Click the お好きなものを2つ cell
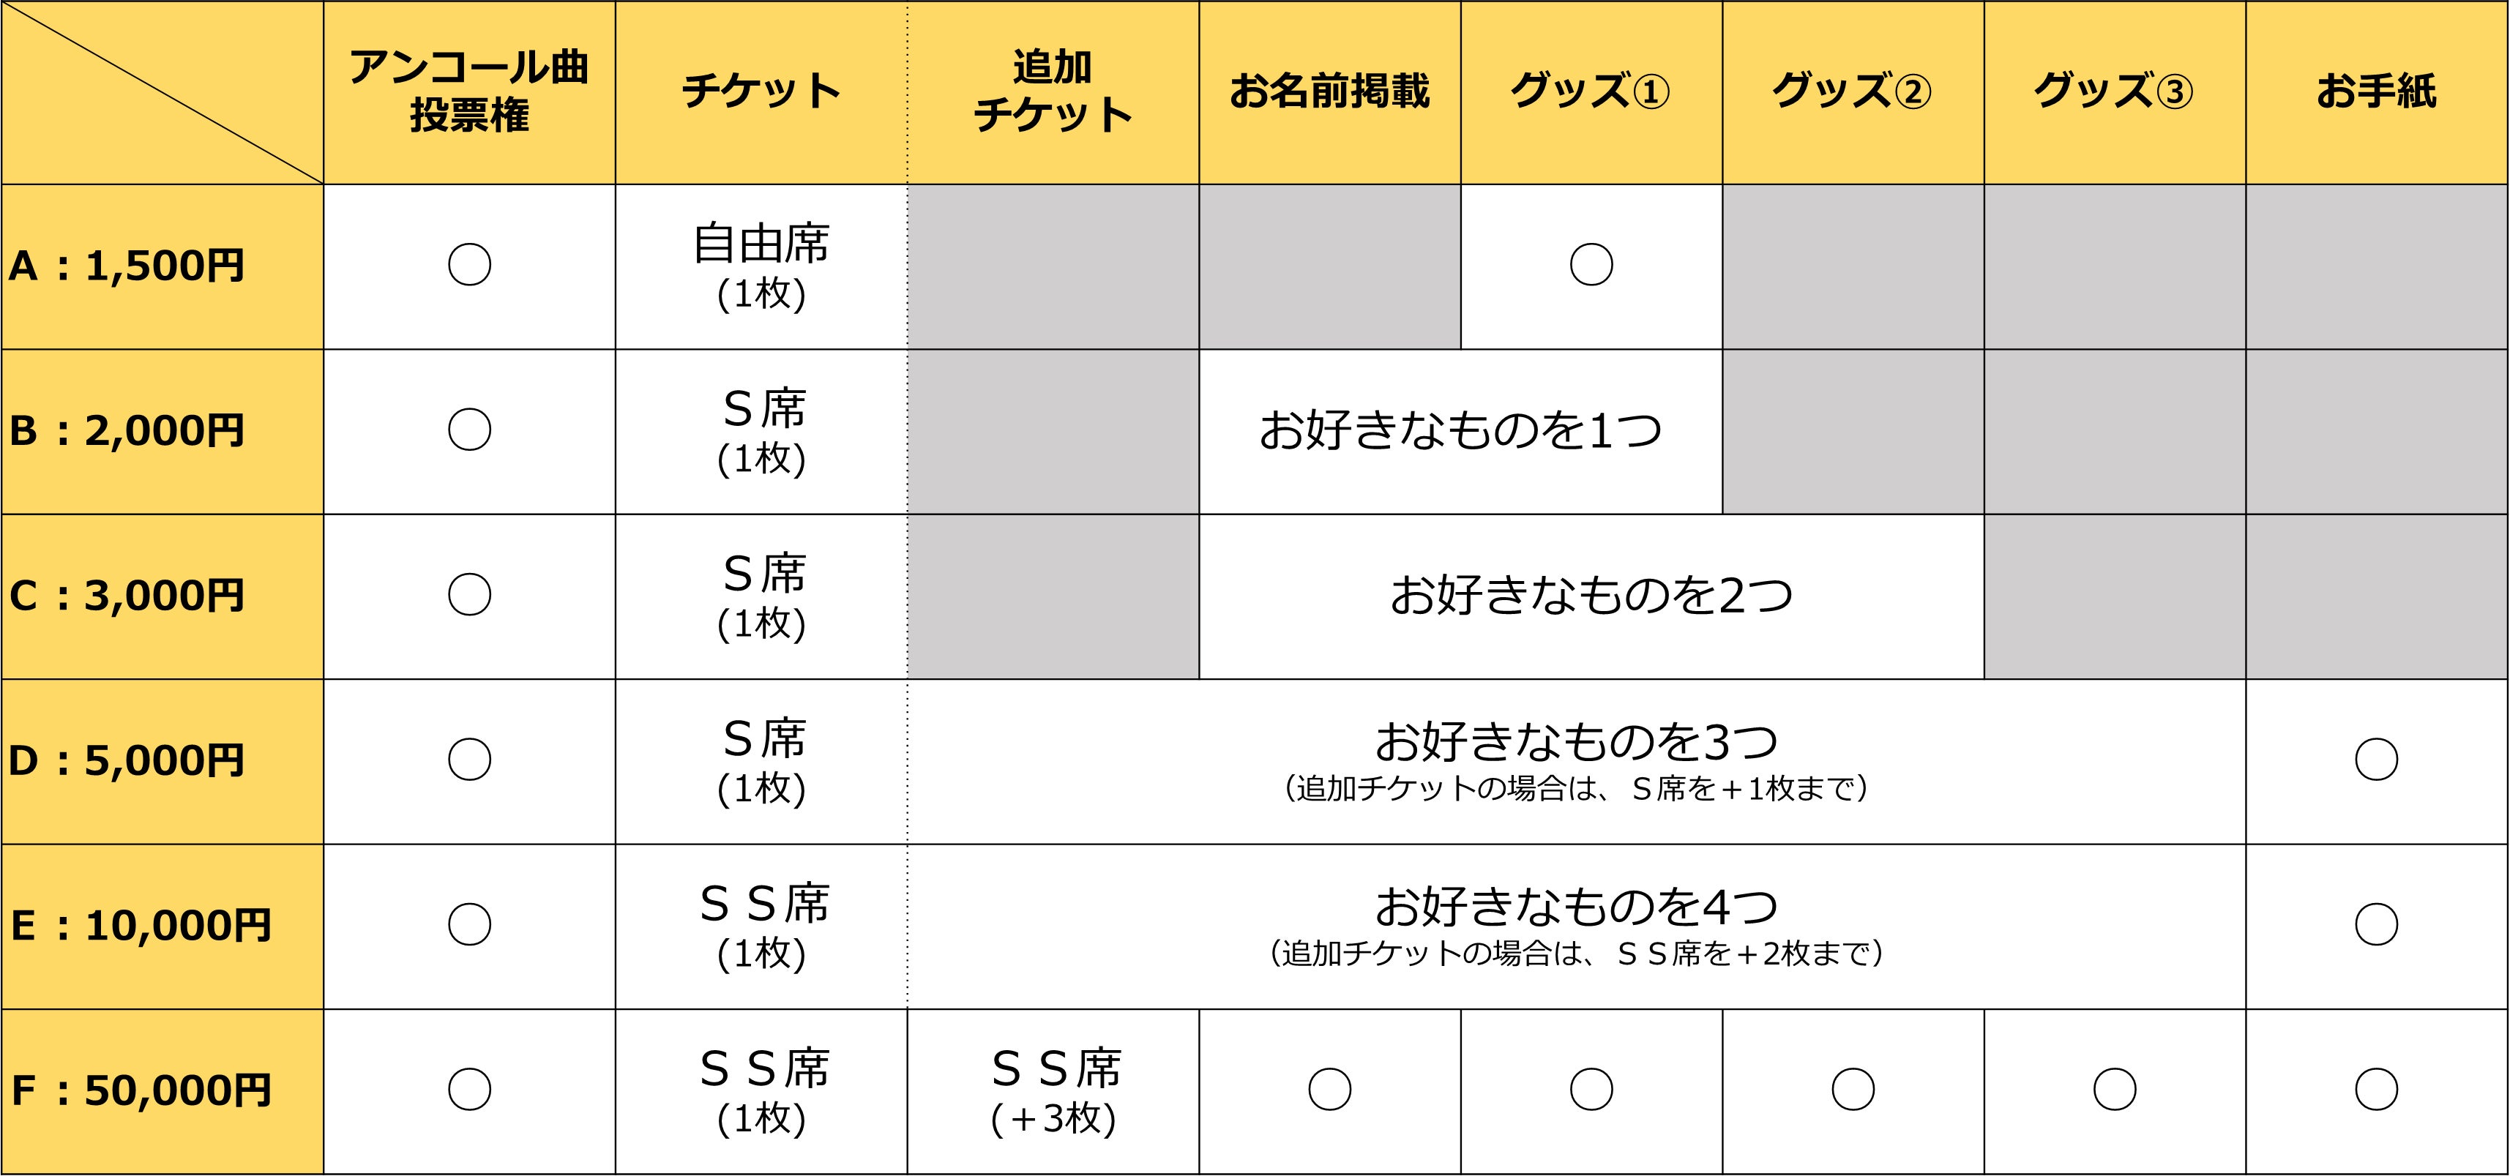 click(x=1590, y=595)
